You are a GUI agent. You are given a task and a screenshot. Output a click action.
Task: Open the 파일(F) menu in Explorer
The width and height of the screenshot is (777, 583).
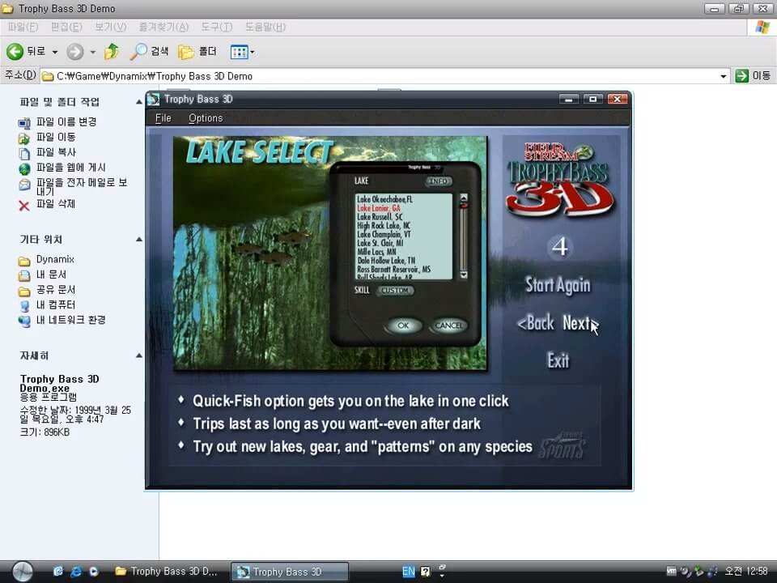point(23,28)
